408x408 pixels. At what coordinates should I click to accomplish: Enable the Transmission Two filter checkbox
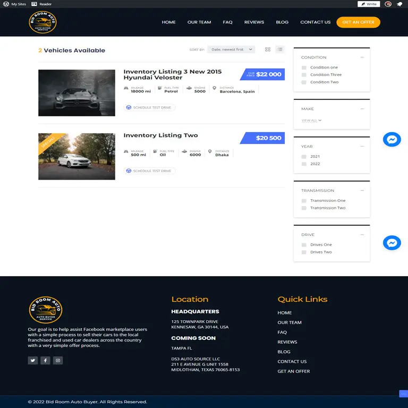coord(304,208)
